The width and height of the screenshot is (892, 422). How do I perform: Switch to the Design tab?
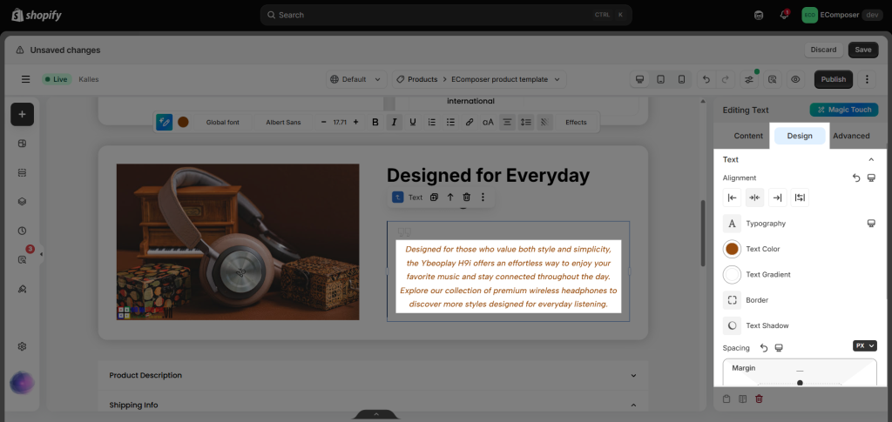coord(800,136)
